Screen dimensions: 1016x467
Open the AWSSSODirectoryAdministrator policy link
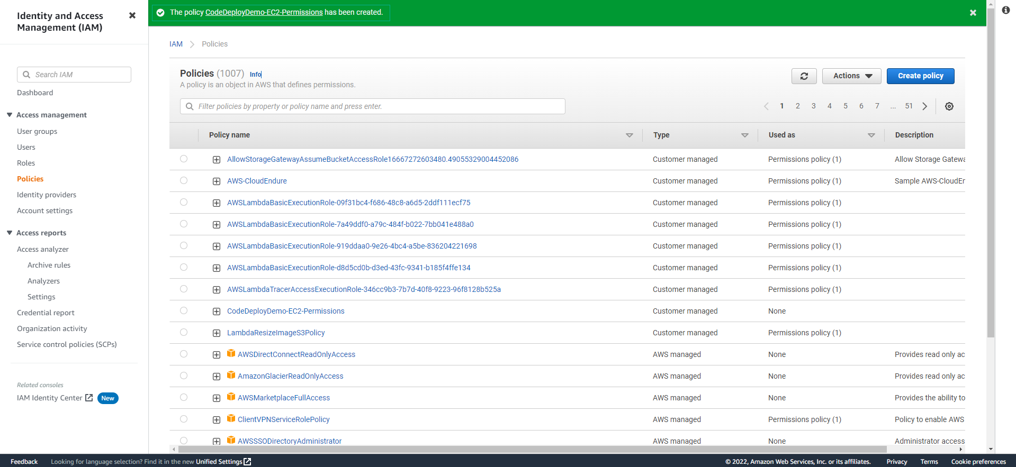click(x=290, y=441)
